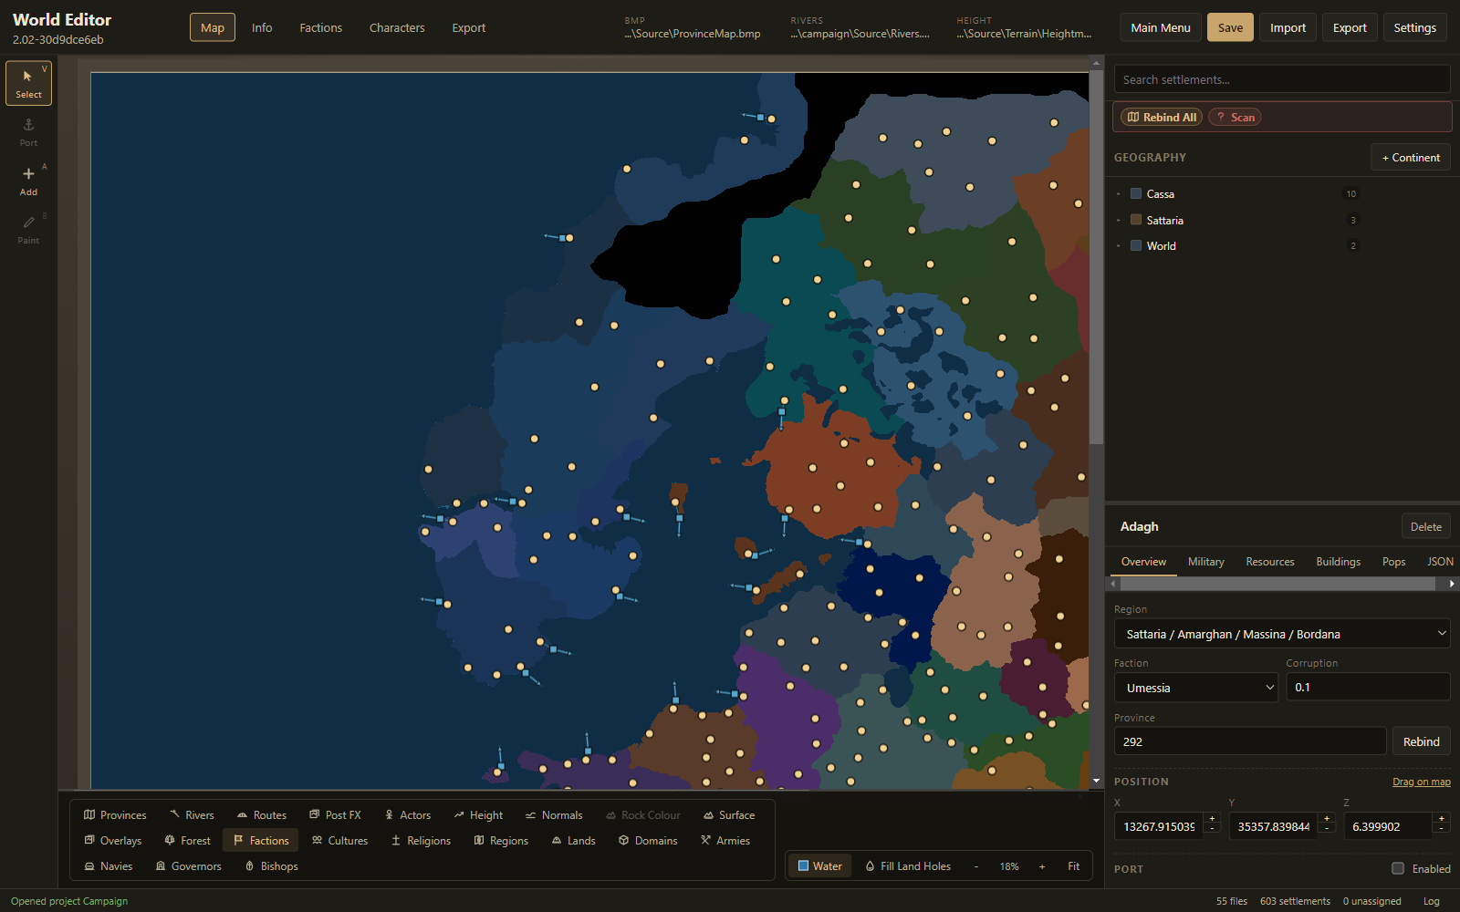1460x912 pixels.
Task: Enable the Surface layer
Action: (728, 814)
